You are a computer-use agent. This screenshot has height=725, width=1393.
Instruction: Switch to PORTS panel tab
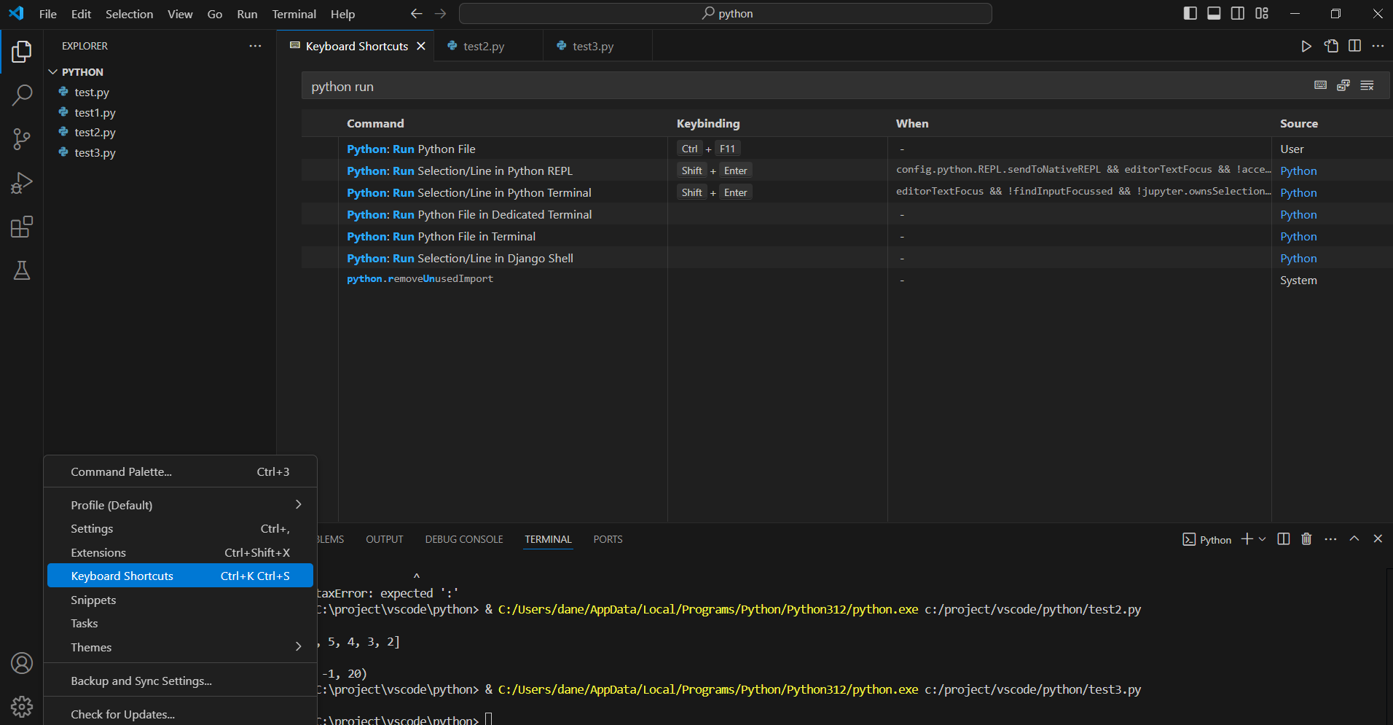[x=608, y=539]
